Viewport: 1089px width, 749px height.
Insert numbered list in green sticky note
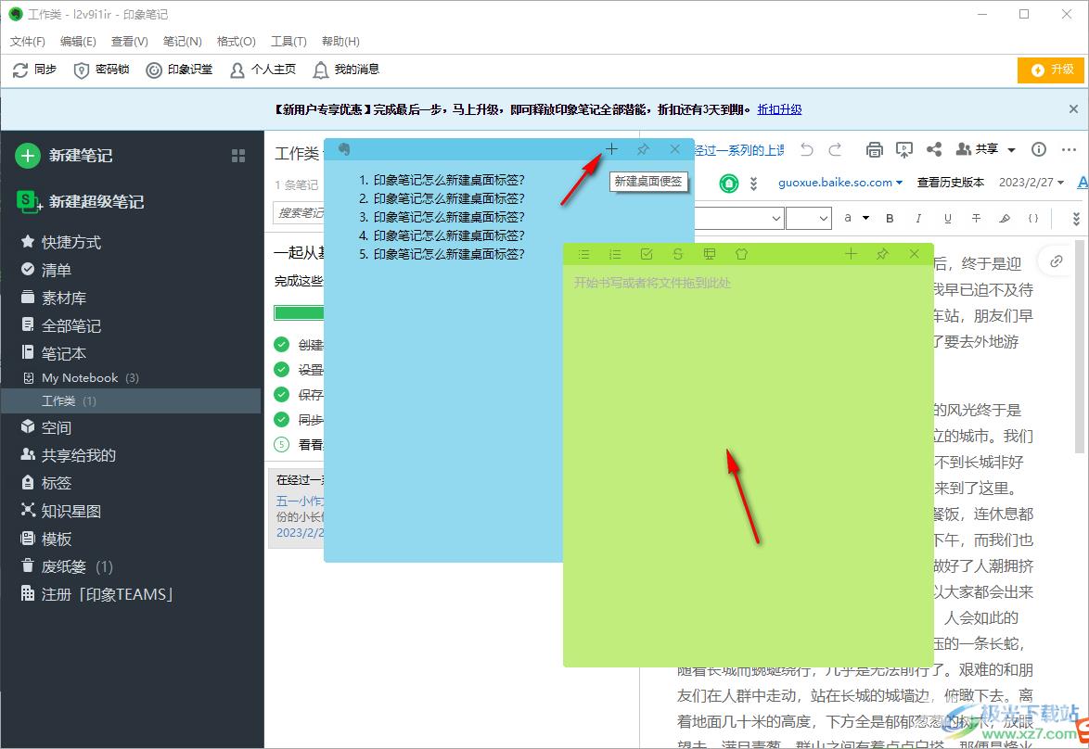pos(615,254)
